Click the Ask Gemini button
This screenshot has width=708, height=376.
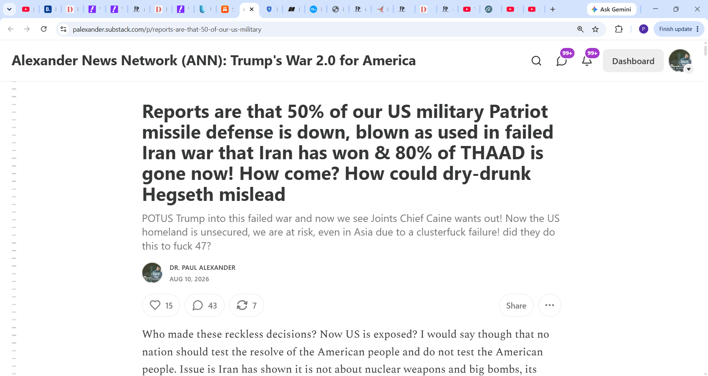click(x=611, y=9)
